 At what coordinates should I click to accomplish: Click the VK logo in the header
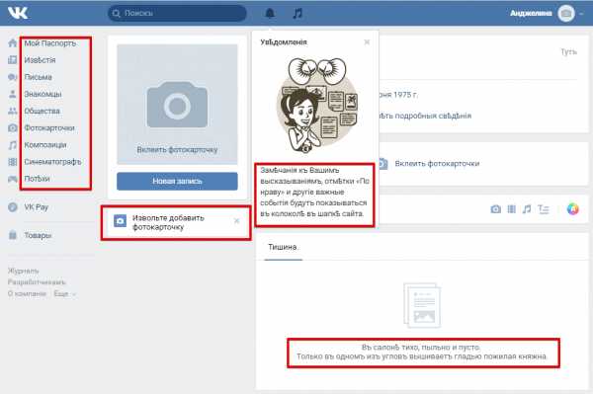coord(18,13)
